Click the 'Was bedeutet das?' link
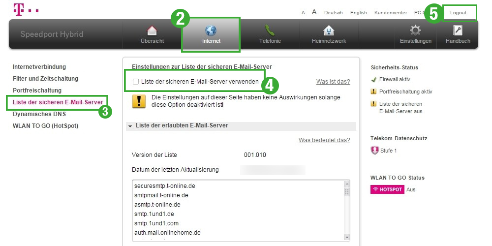The height and width of the screenshot is (246, 492). coord(324,140)
